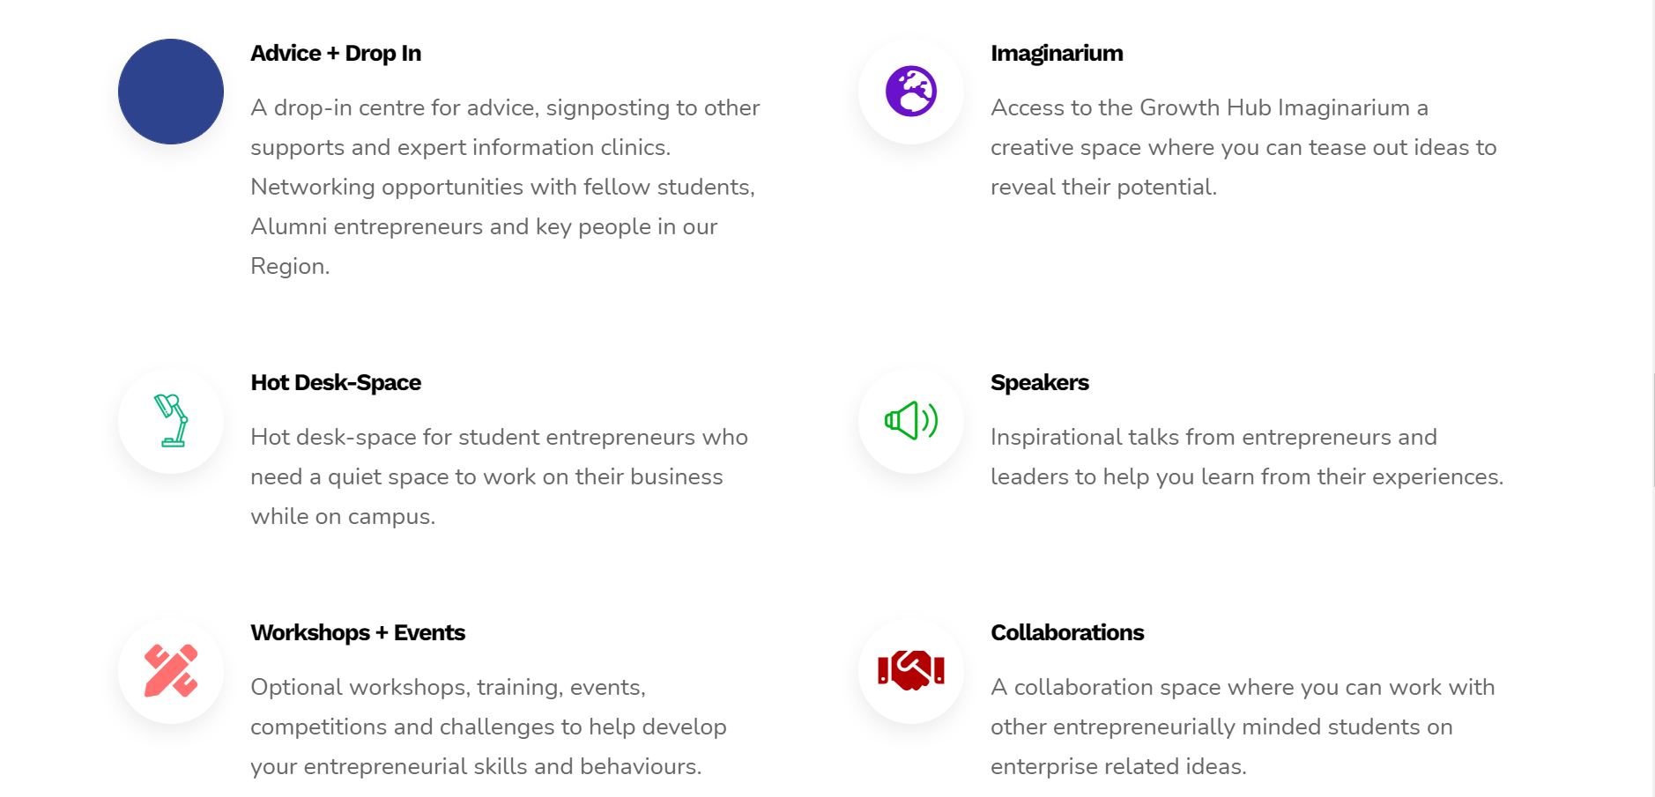Click the 'Inspirational talks from entrepreneurs' description

1247,457
